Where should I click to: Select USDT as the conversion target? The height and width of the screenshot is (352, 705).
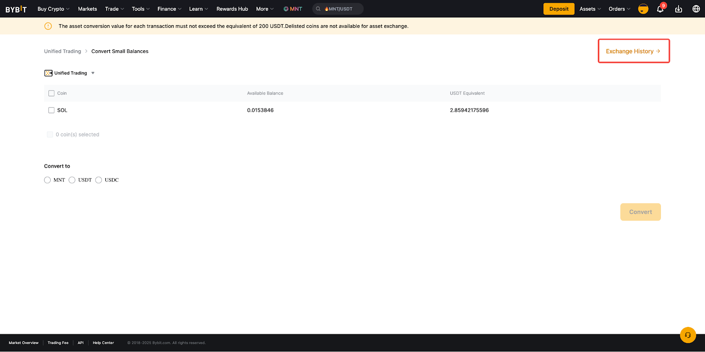pyautogui.click(x=72, y=180)
